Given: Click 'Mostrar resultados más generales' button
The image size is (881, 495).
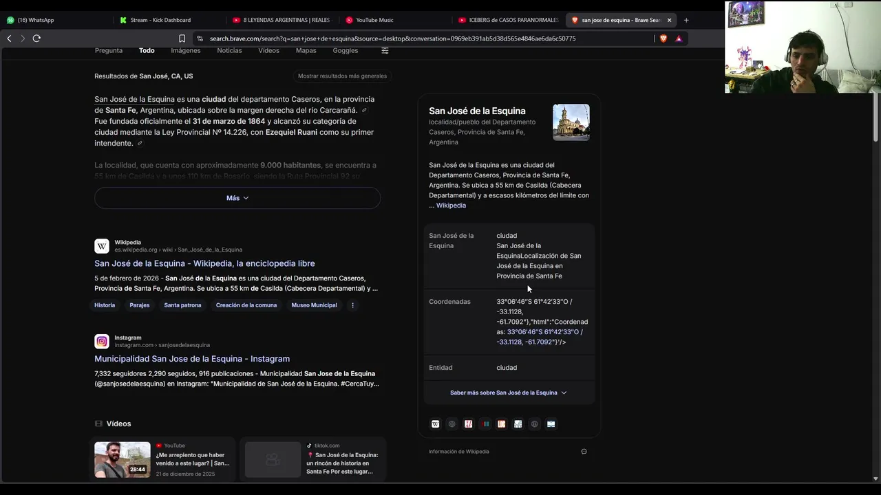Looking at the screenshot, I should 342,76.
